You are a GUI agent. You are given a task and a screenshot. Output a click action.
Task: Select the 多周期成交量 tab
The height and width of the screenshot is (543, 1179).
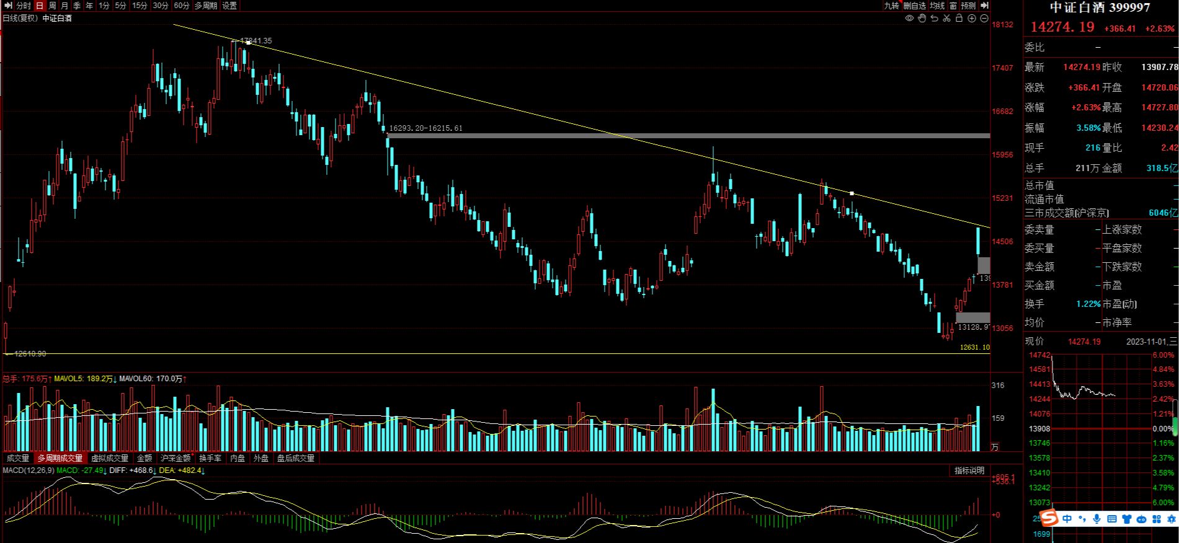click(60, 458)
